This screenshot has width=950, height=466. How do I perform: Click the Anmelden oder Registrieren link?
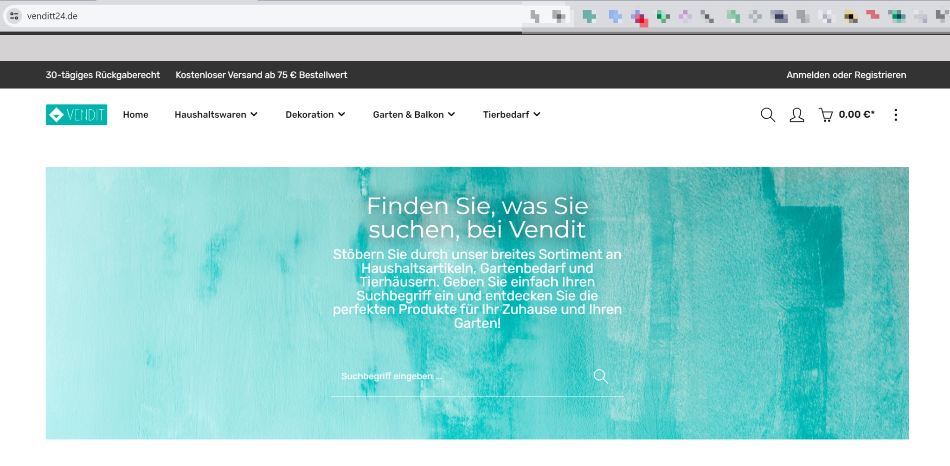[x=846, y=75]
